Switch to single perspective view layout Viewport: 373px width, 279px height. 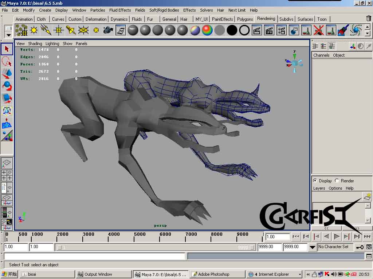pyautogui.click(x=7, y=163)
